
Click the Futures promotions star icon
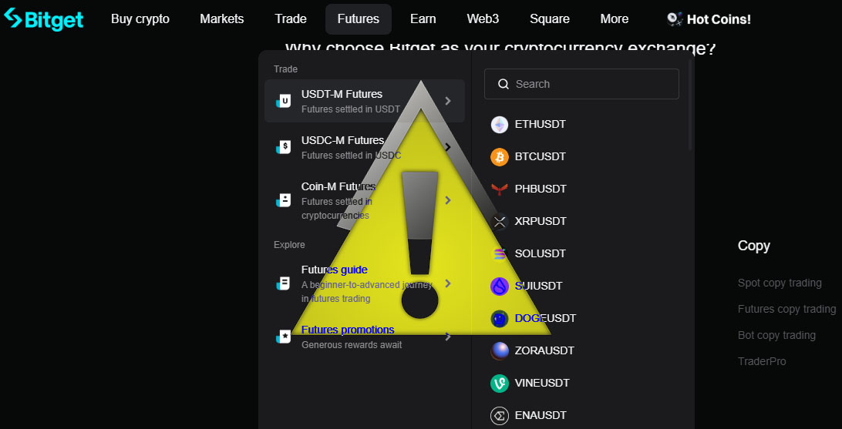[283, 337]
